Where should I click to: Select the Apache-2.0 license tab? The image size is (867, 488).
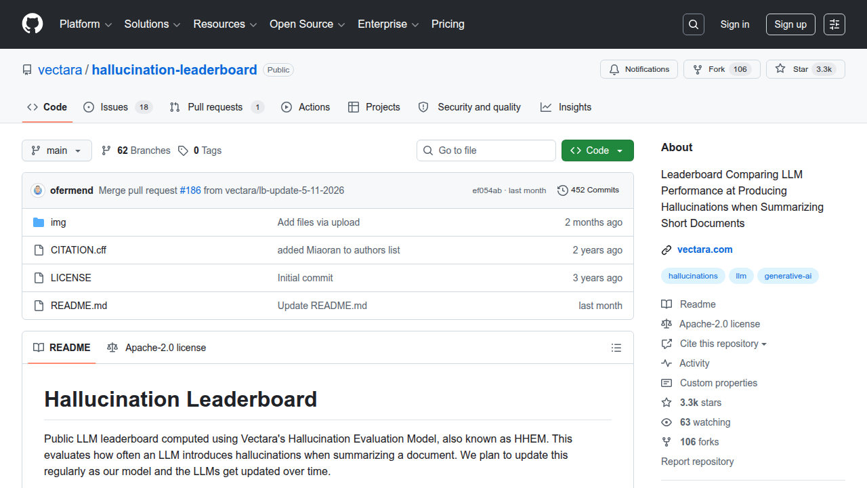(156, 348)
